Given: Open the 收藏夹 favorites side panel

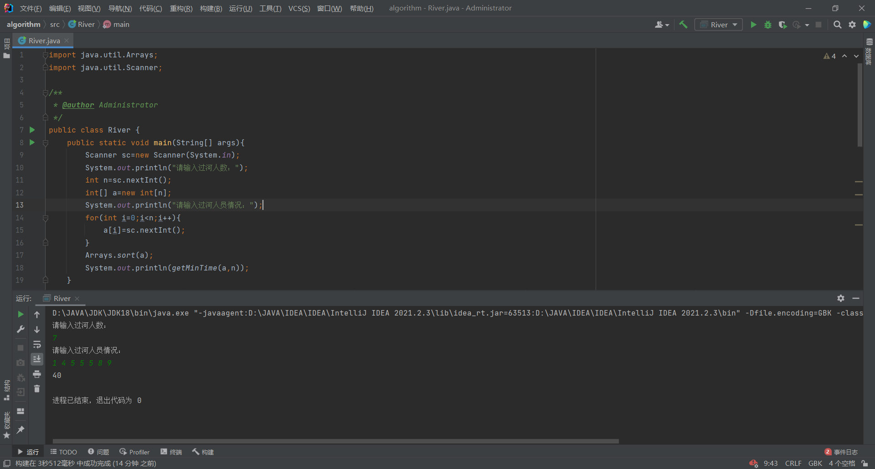Looking at the screenshot, I should tap(7, 425).
